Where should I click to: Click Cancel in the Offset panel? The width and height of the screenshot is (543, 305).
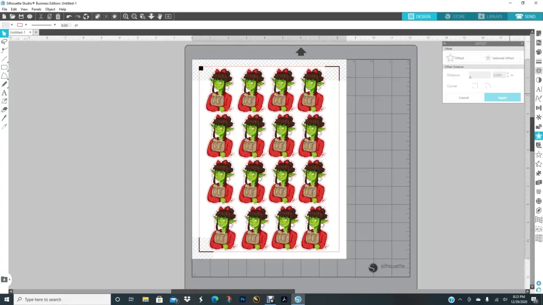click(464, 98)
